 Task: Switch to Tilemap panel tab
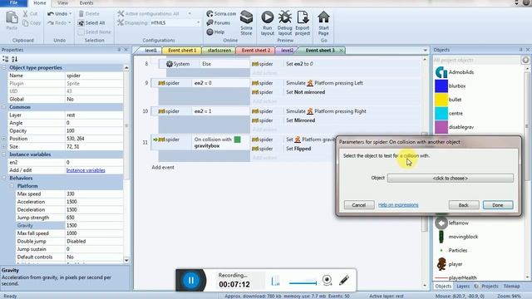(x=511, y=286)
